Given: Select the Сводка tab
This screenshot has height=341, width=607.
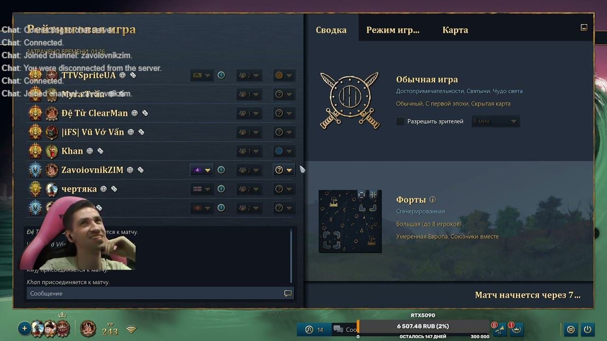Looking at the screenshot, I should tap(331, 30).
